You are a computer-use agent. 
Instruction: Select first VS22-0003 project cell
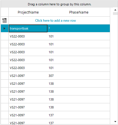coord(28,36)
